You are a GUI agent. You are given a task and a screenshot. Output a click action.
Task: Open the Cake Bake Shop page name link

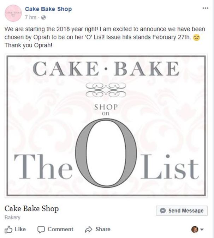[48, 9]
